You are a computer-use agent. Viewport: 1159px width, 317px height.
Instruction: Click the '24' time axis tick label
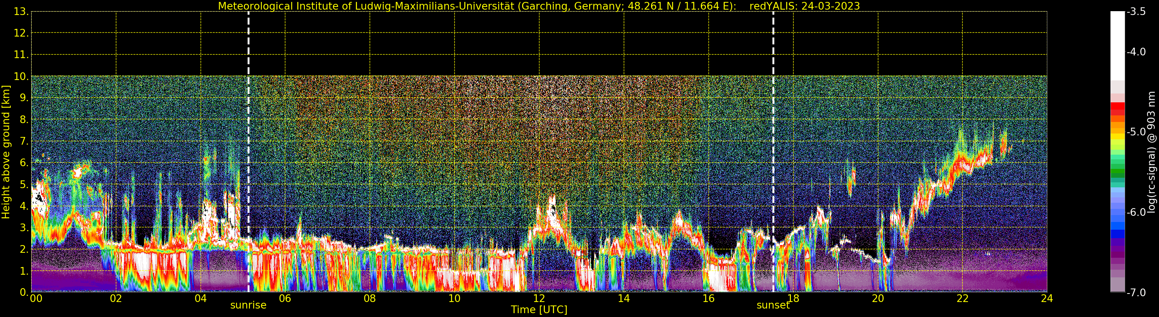pos(1047,298)
